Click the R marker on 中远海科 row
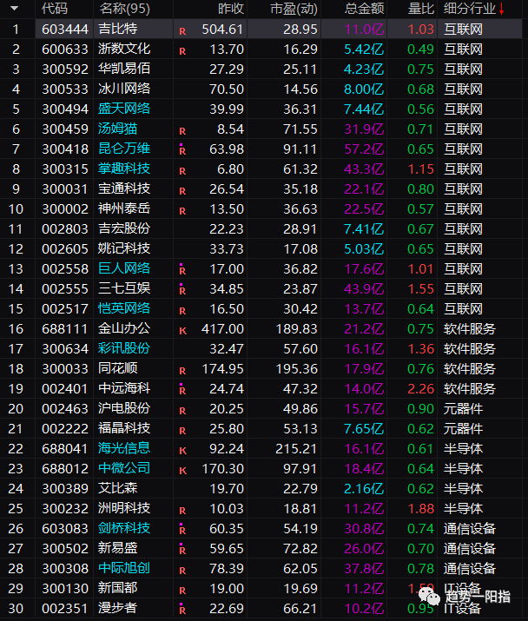The height and width of the screenshot is (621, 528). click(182, 390)
